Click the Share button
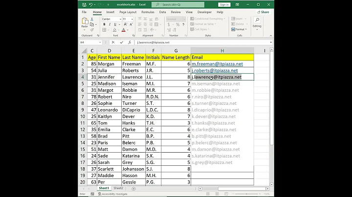352x197 pixels. tap(263, 12)
